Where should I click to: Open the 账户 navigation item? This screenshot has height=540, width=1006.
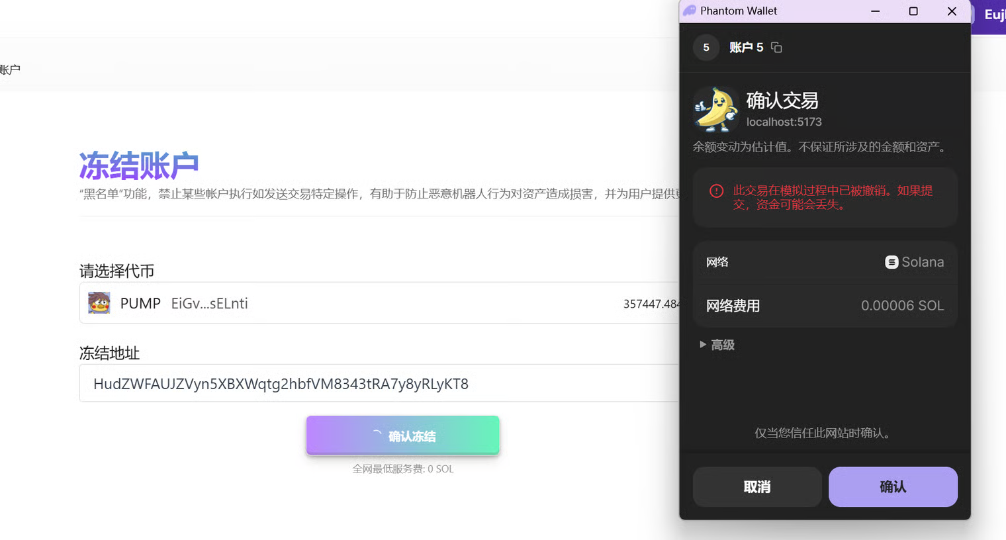[10, 69]
